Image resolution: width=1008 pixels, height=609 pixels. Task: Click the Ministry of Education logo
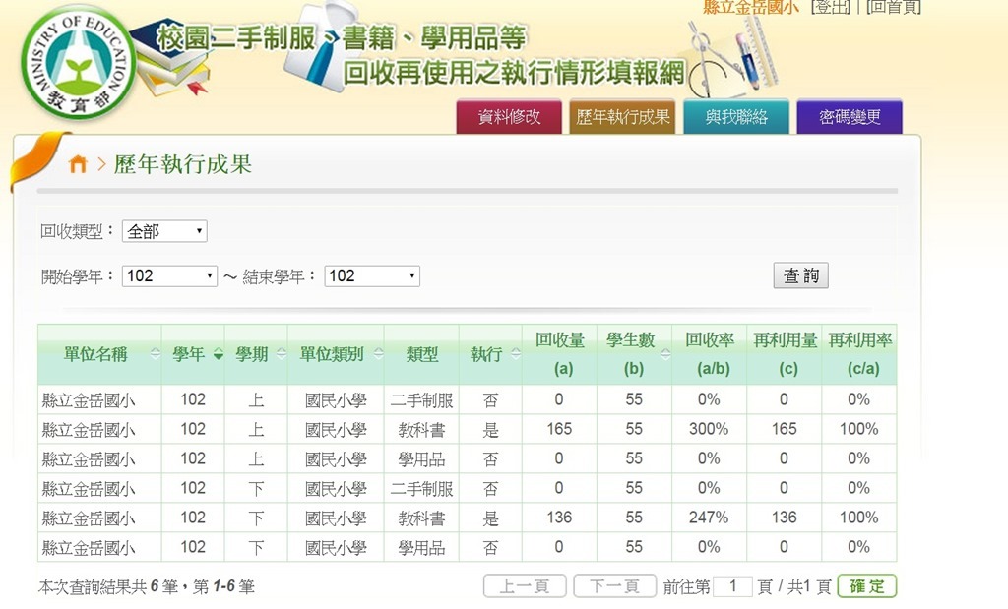[79, 66]
